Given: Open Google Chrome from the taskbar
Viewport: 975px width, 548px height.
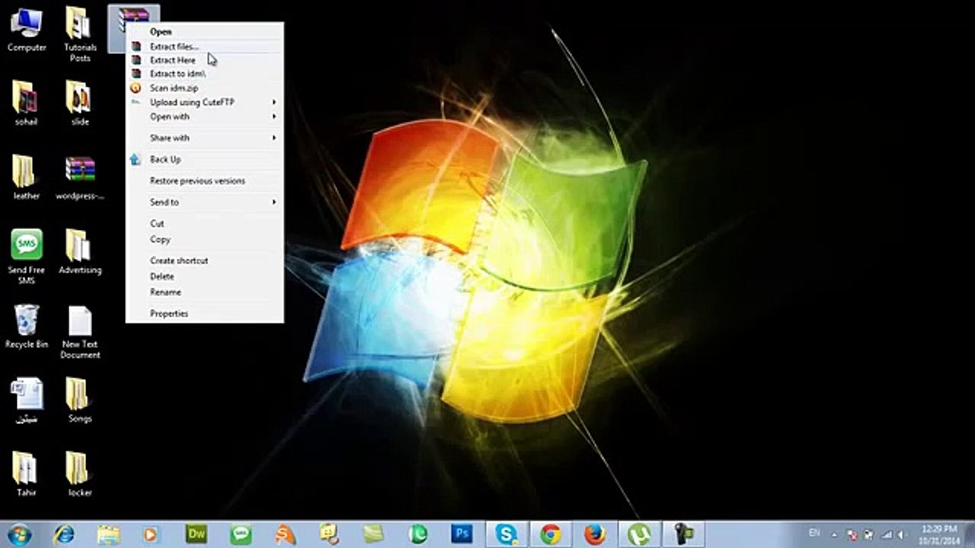Looking at the screenshot, I should point(551,534).
